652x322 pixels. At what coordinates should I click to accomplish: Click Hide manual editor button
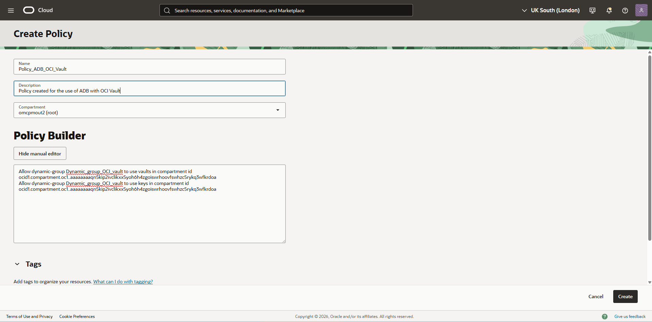[40, 153]
